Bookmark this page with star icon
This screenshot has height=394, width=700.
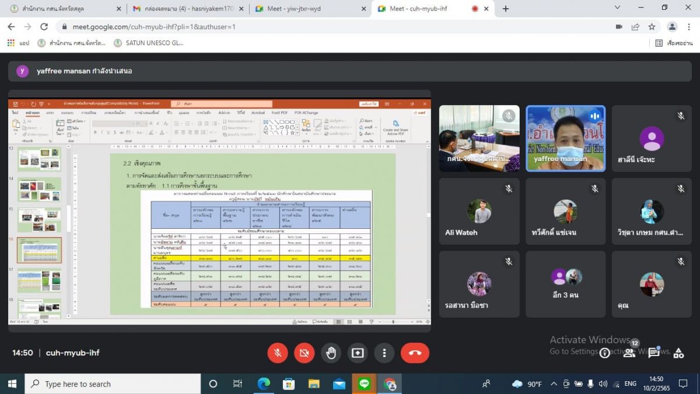click(x=652, y=27)
